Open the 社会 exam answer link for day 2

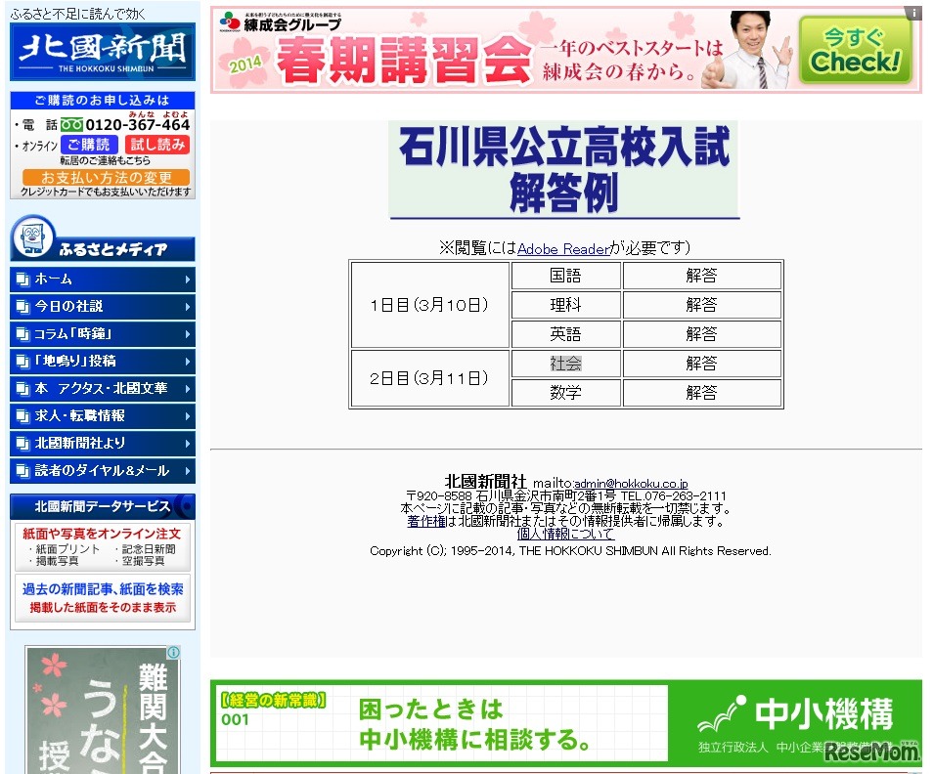pyautogui.click(x=564, y=364)
